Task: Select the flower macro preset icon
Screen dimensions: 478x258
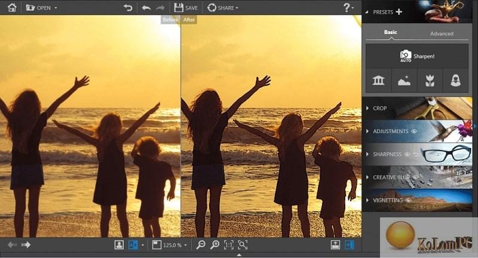Action: [430, 81]
